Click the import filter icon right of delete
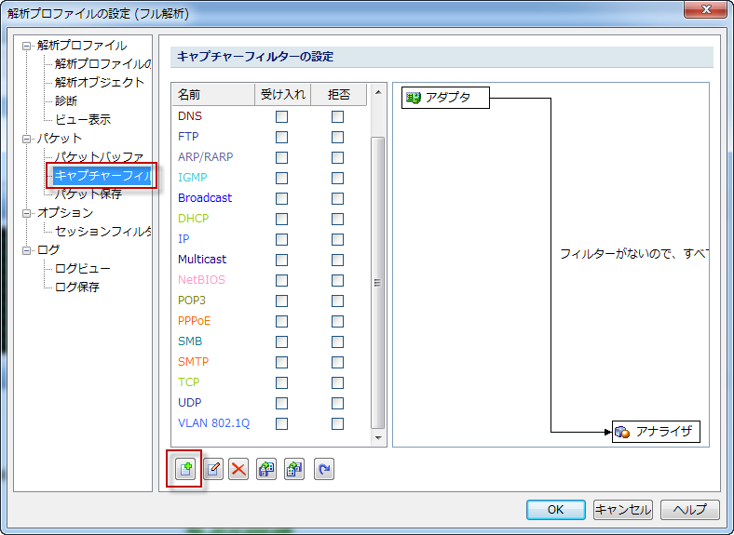Viewport: 734px width, 535px height. click(266, 469)
